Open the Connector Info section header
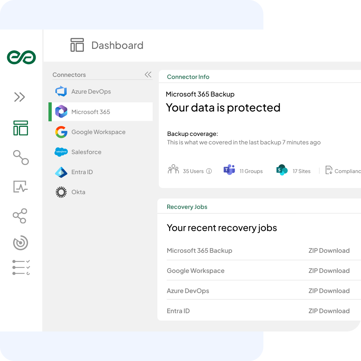The width and height of the screenshot is (361, 361). 188,77
